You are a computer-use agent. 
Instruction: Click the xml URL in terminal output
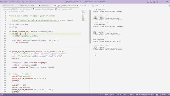(107, 34)
